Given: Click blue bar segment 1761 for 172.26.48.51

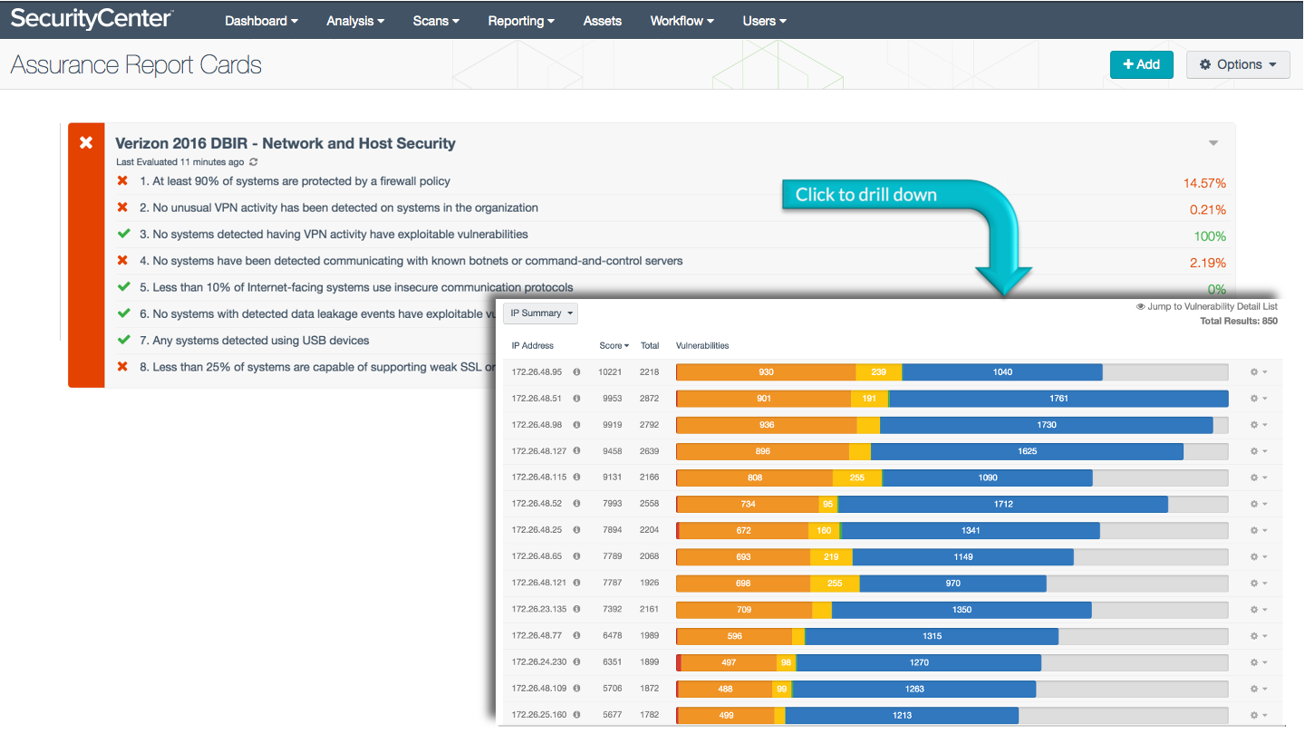Looking at the screenshot, I should coord(1059,398).
